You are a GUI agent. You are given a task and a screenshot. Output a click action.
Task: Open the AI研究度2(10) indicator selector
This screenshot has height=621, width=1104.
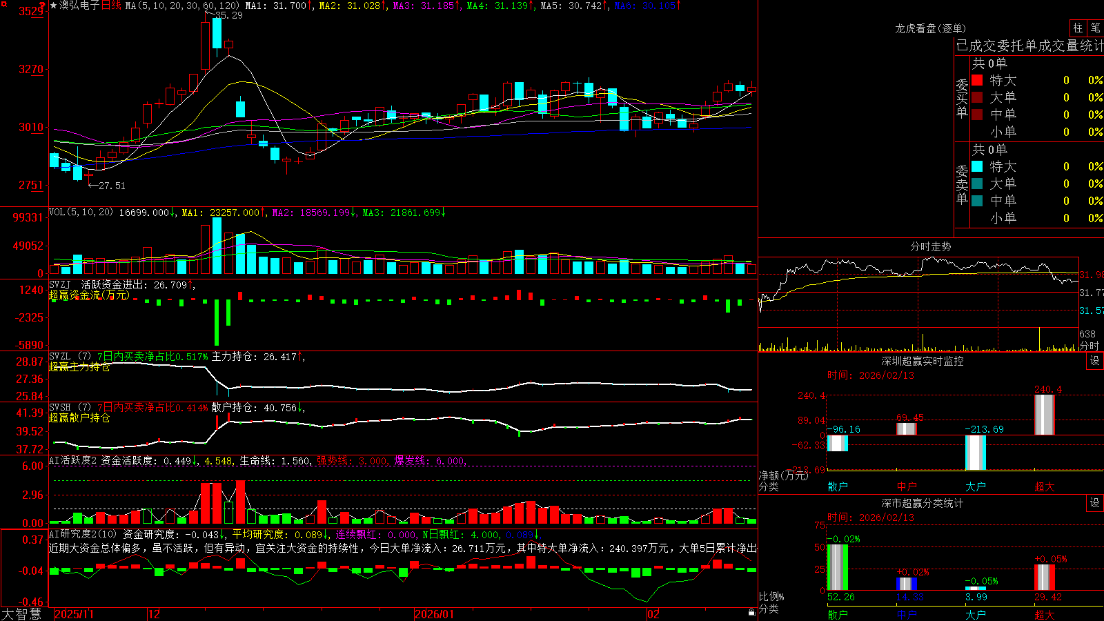coord(83,534)
